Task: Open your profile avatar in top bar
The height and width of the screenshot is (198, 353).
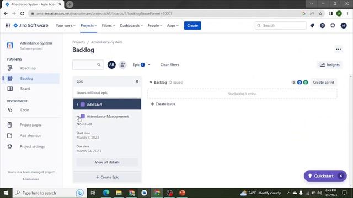Action: coord(344,26)
